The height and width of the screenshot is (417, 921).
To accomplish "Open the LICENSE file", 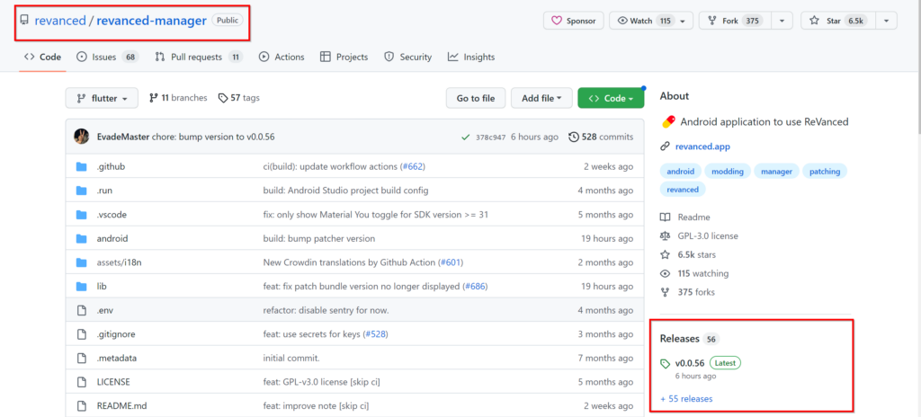I will pyautogui.click(x=113, y=382).
